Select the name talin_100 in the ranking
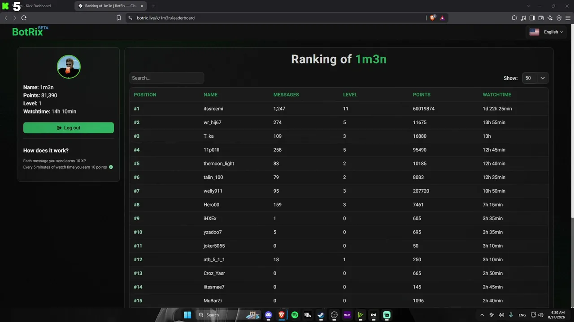 213,177
